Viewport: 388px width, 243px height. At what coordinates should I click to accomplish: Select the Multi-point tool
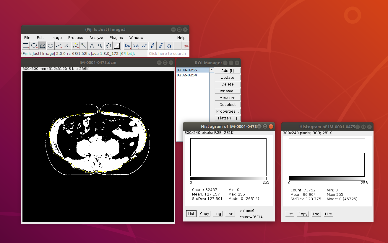(75, 46)
